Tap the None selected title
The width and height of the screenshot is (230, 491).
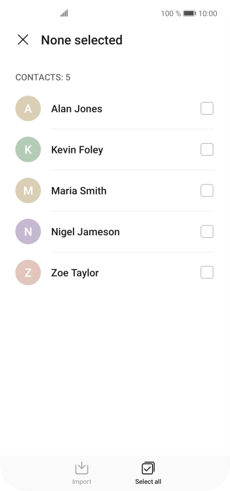(x=82, y=40)
